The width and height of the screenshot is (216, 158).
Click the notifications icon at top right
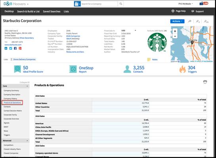tap(204, 4)
